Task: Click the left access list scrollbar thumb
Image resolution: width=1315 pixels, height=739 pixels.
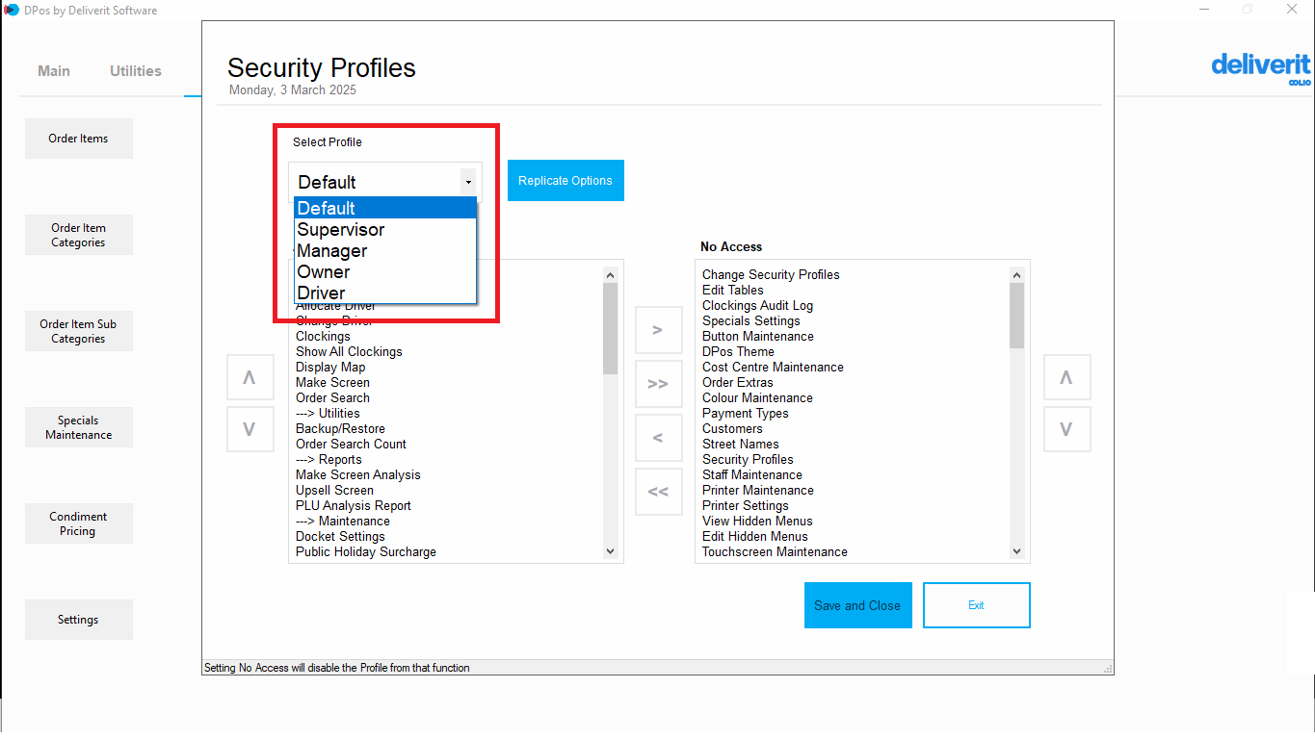Action: (x=611, y=329)
